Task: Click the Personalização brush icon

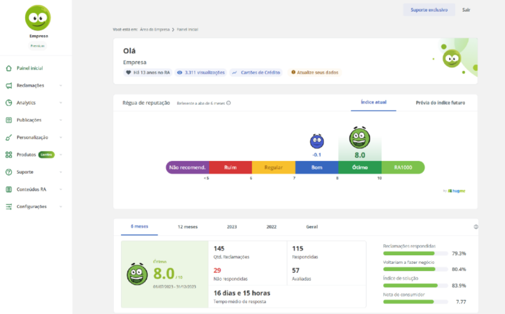Action: pyautogui.click(x=9, y=138)
